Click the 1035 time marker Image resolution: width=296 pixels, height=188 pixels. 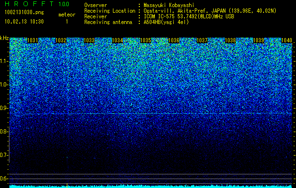(146, 40)
